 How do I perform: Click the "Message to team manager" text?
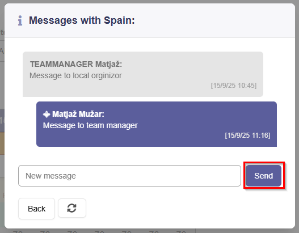click(x=90, y=125)
